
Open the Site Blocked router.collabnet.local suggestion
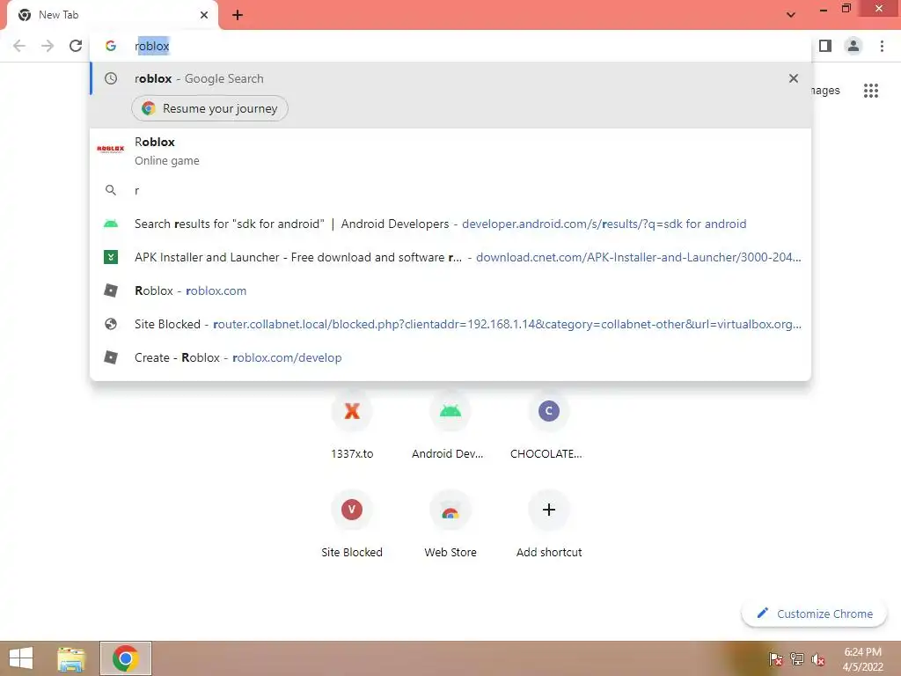pyautogui.click(x=450, y=324)
